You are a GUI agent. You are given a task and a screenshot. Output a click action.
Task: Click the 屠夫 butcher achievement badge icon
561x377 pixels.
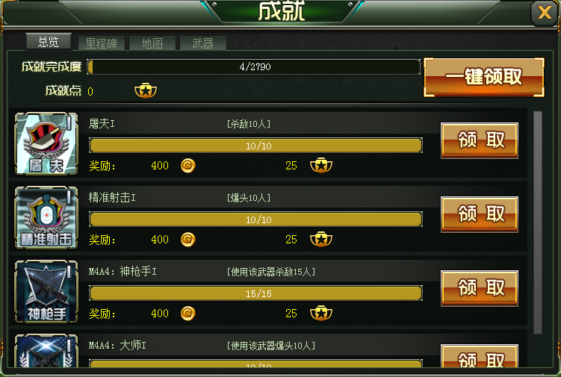(46, 143)
